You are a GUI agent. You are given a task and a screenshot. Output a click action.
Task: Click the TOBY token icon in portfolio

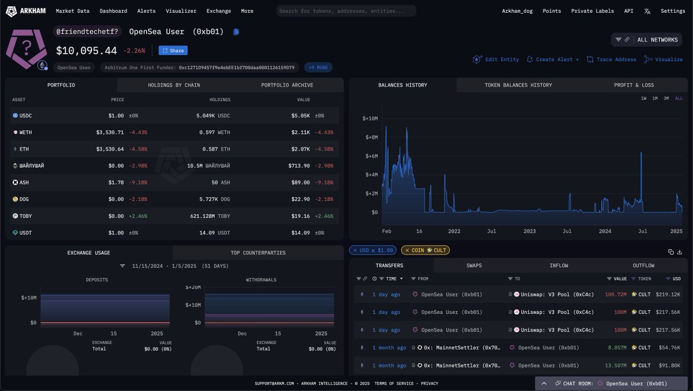click(x=16, y=216)
